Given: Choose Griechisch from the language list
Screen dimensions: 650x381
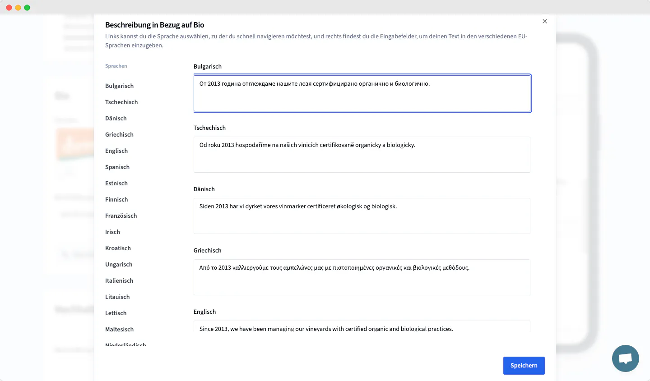Looking at the screenshot, I should tap(119, 134).
